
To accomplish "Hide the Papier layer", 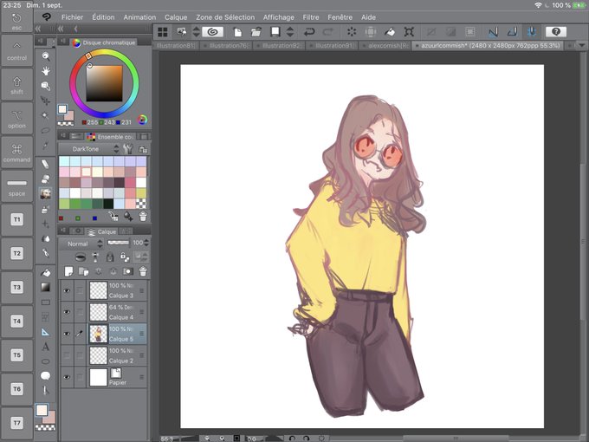I will coord(67,377).
